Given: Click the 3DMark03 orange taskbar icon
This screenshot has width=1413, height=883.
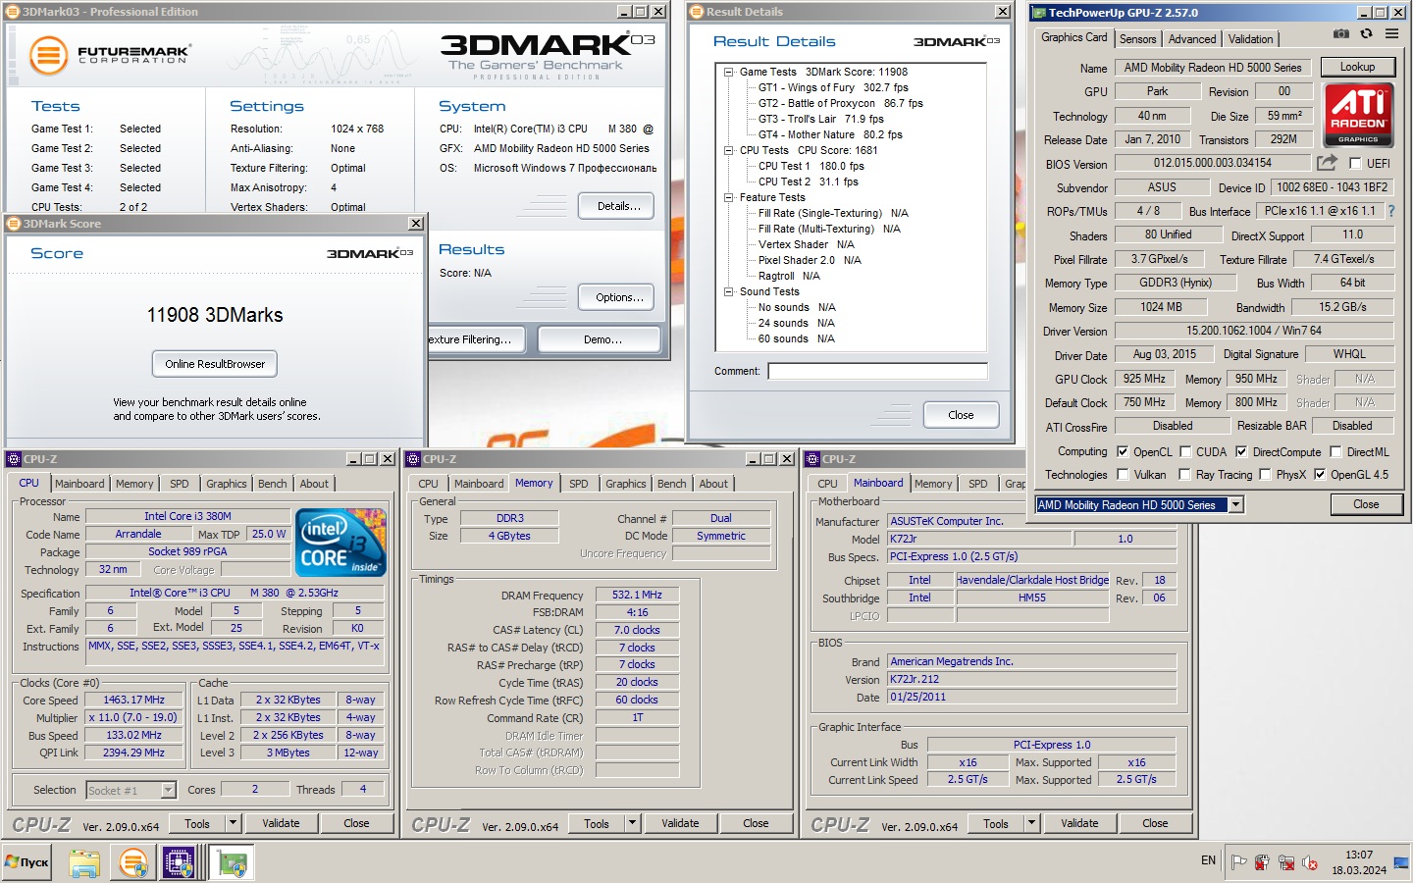Looking at the screenshot, I should 132,863.
